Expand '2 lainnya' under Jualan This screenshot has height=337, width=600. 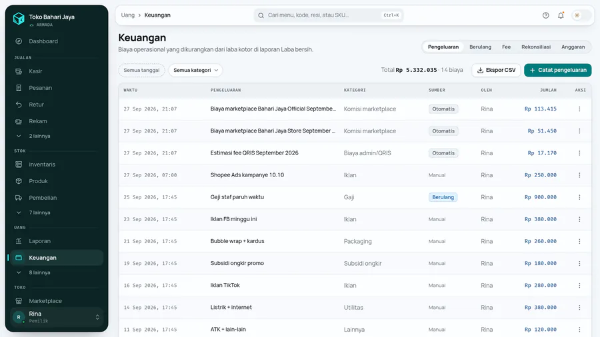(x=57, y=136)
